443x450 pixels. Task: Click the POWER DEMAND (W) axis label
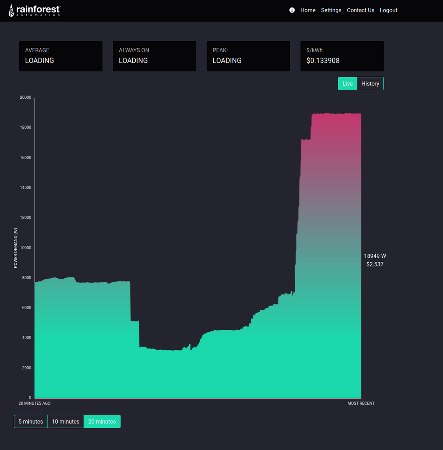[x=16, y=248]
